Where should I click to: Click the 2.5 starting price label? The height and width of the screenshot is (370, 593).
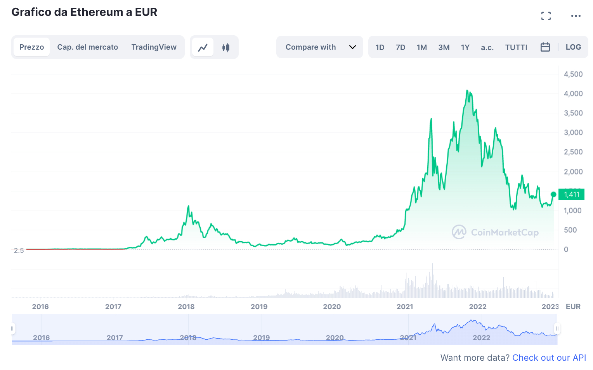pyautogui.click(x=19, y=251)
